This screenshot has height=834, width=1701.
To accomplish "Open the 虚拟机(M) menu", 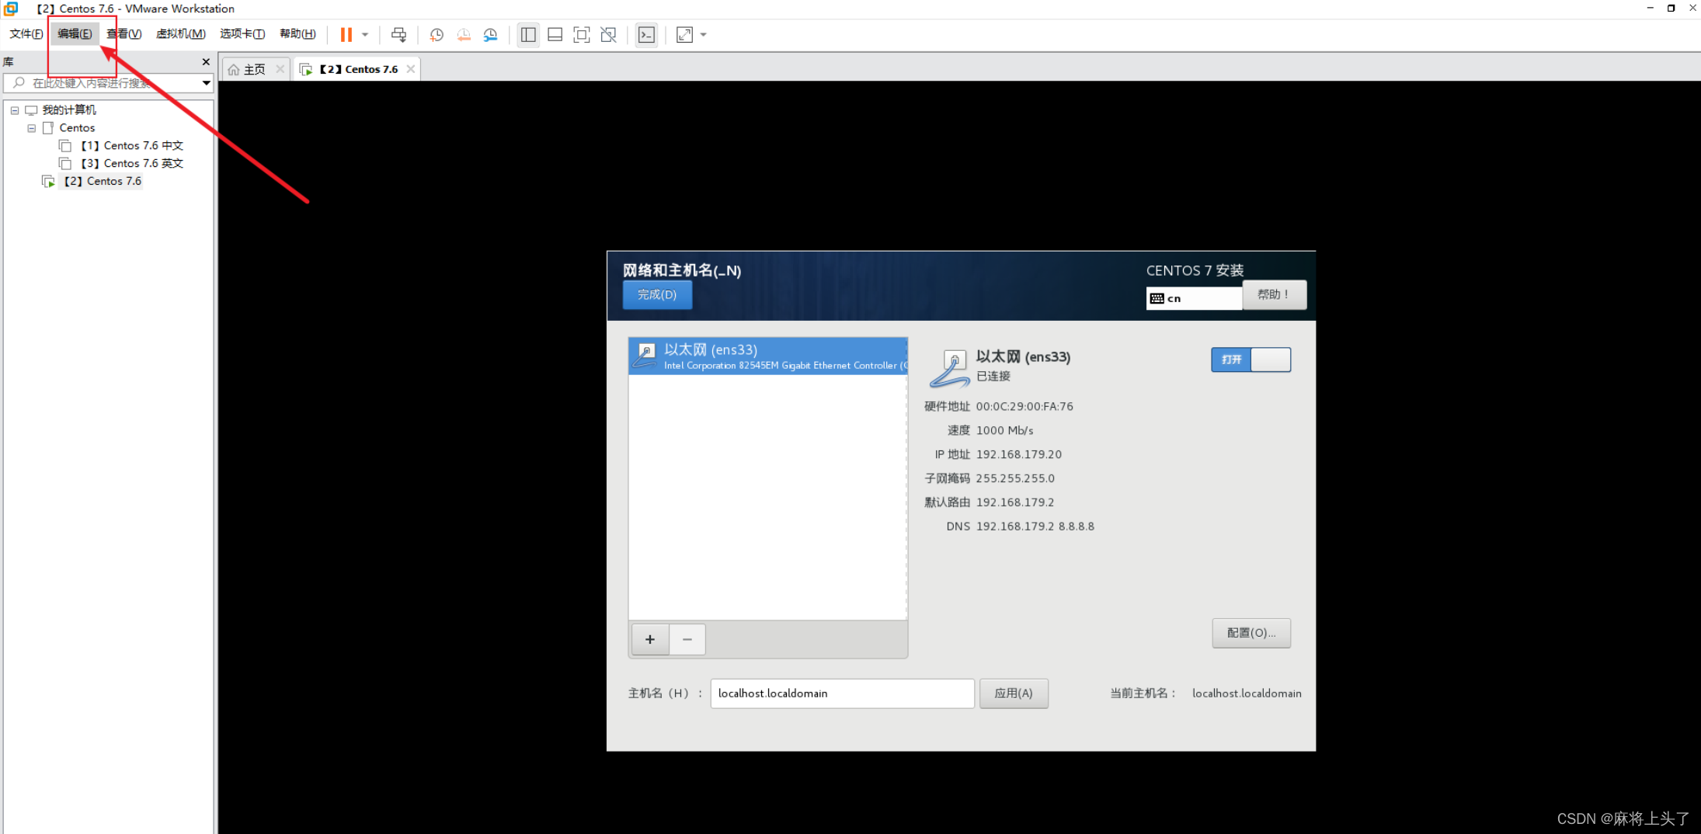I will tap(181, 33).
